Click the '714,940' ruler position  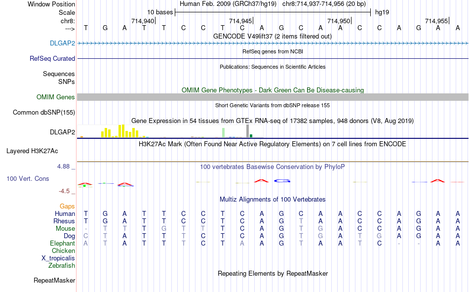143,21
